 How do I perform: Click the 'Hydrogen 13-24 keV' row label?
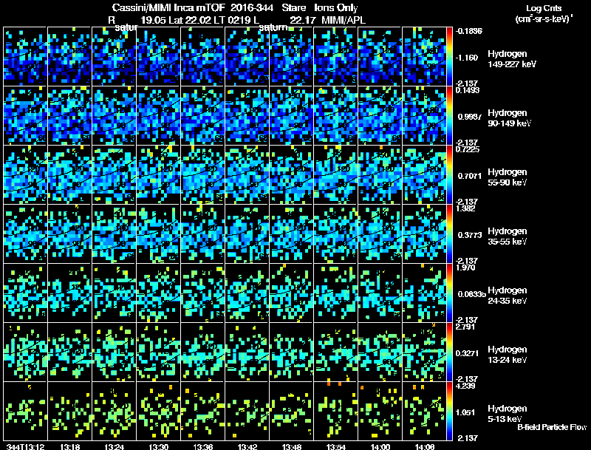point(508,355)
